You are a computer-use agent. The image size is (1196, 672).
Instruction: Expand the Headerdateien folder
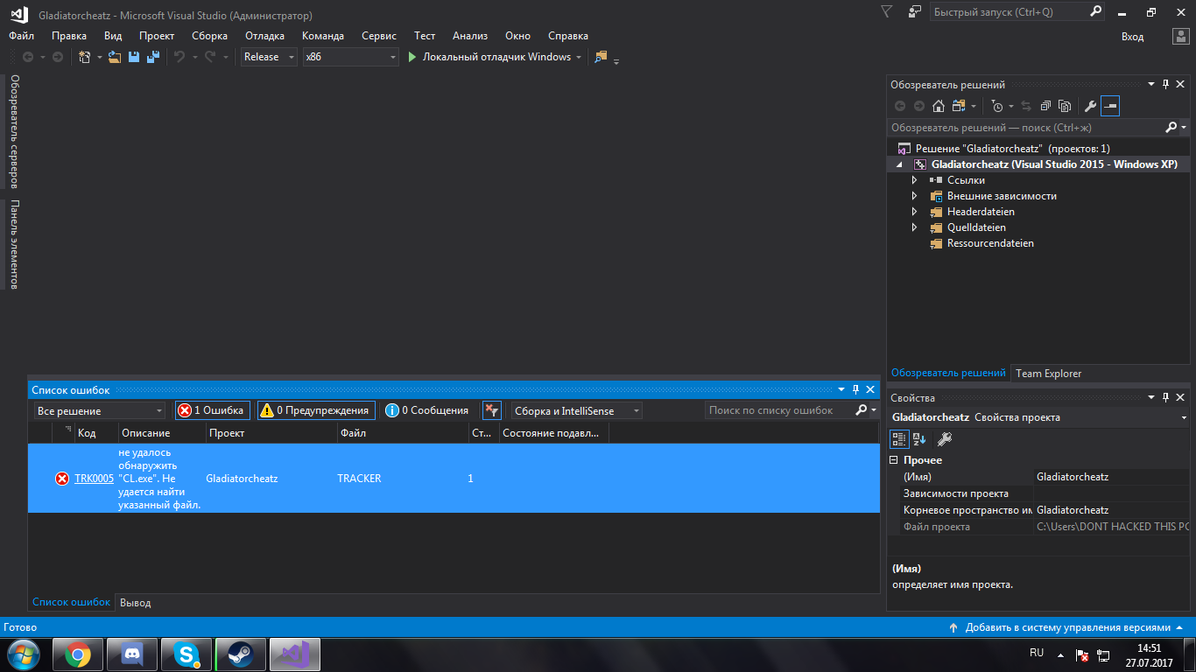coord(915,212)
